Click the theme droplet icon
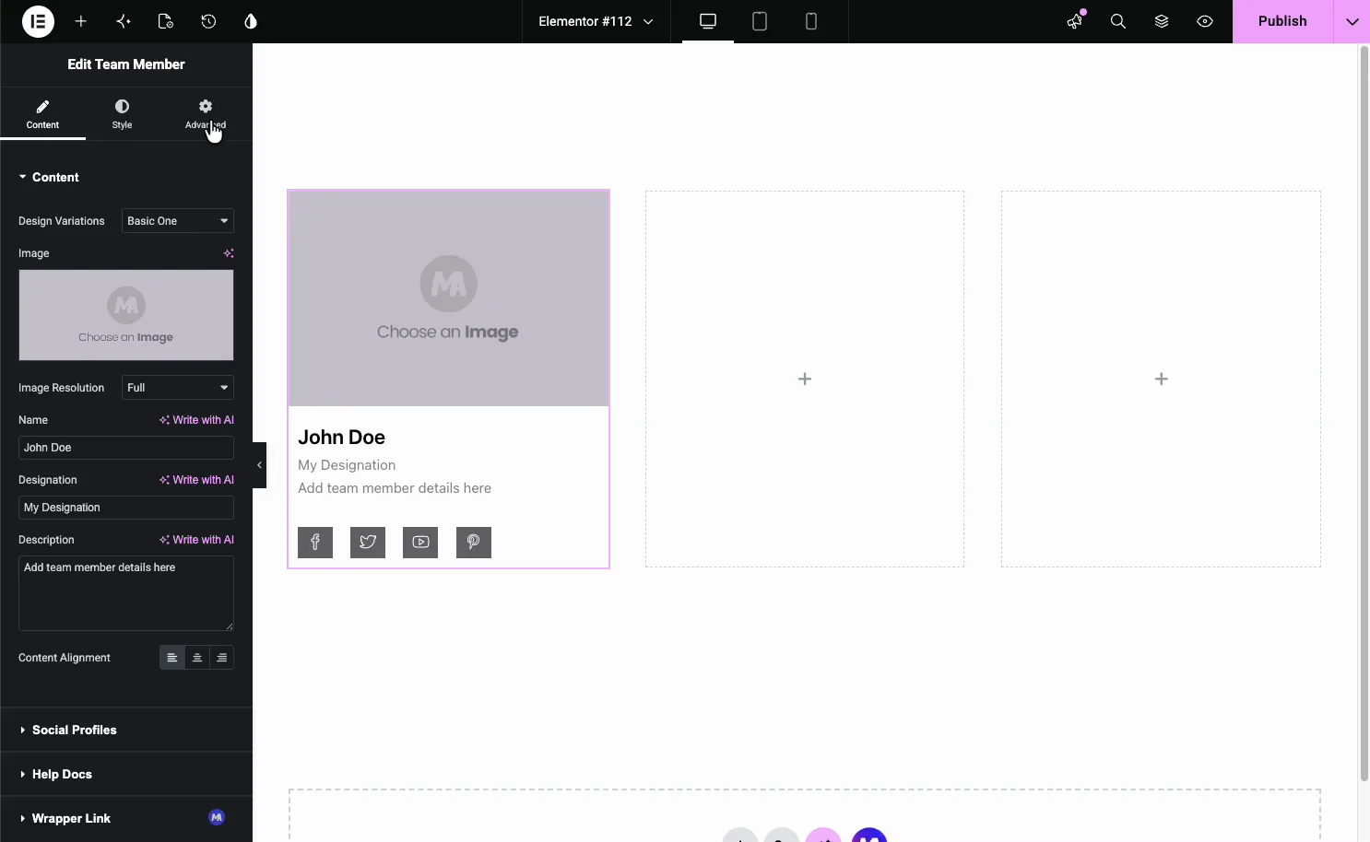The width and height of the screenshot is (1370, 842). 251,21
